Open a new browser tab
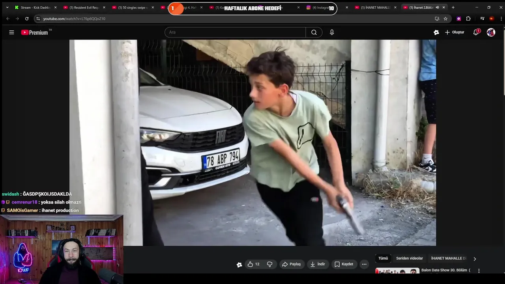 [453, 7]
